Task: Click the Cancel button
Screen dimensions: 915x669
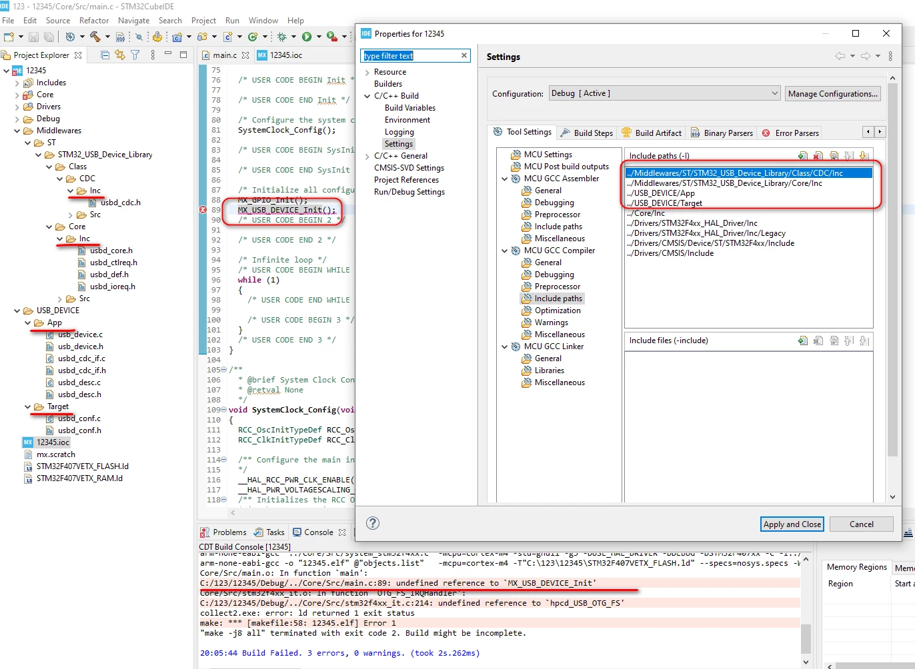Action: coord(862,524)
